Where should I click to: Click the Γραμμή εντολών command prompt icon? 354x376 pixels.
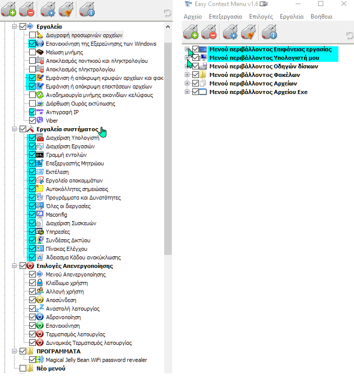pyautogui.click(x=40, y=155)
